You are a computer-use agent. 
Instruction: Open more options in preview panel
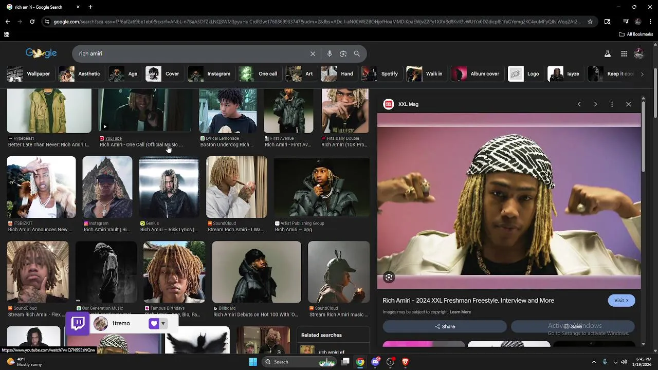click(x=612, y=104)
